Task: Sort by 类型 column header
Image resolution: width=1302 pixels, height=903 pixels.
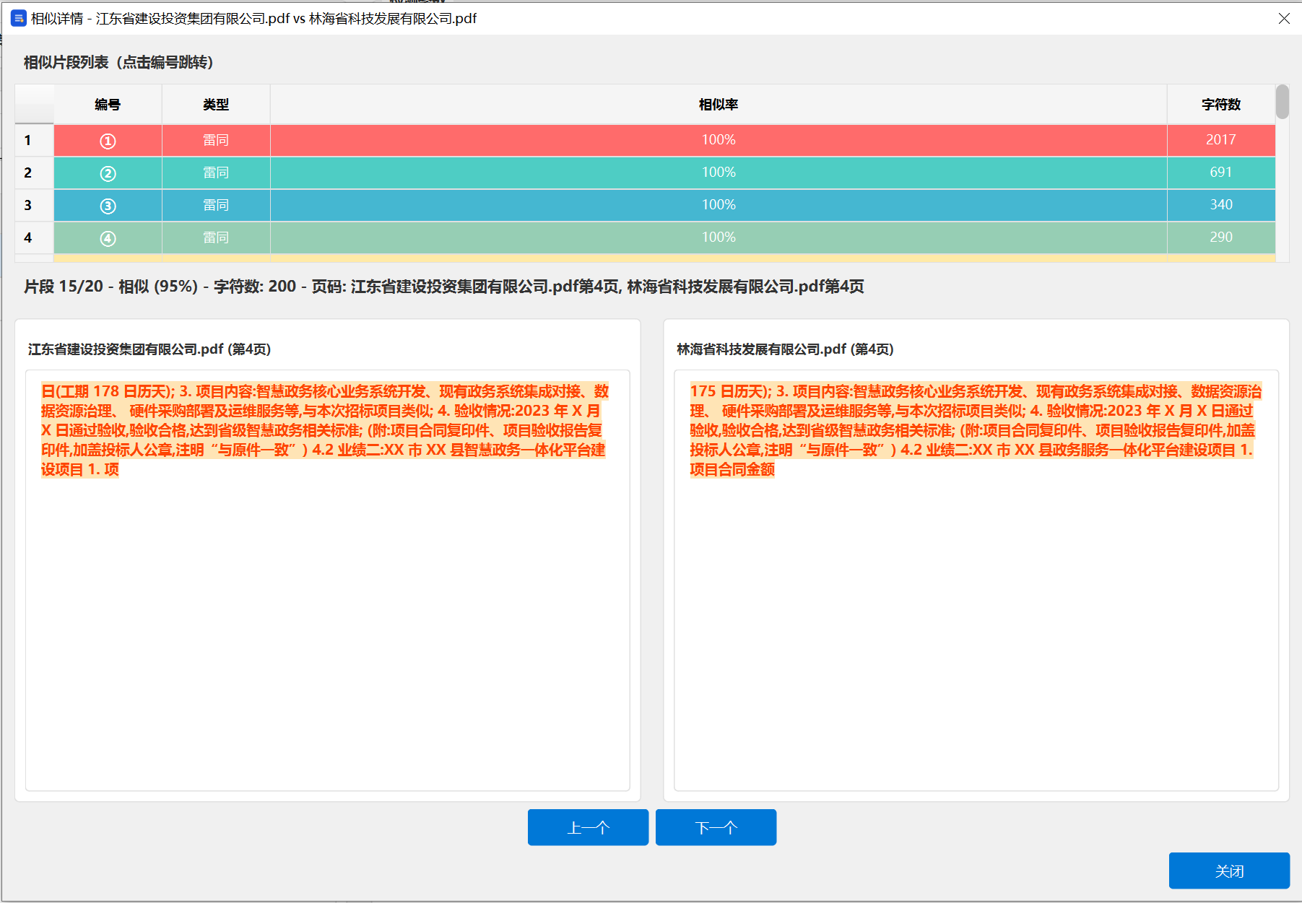Action: [216, 105]
